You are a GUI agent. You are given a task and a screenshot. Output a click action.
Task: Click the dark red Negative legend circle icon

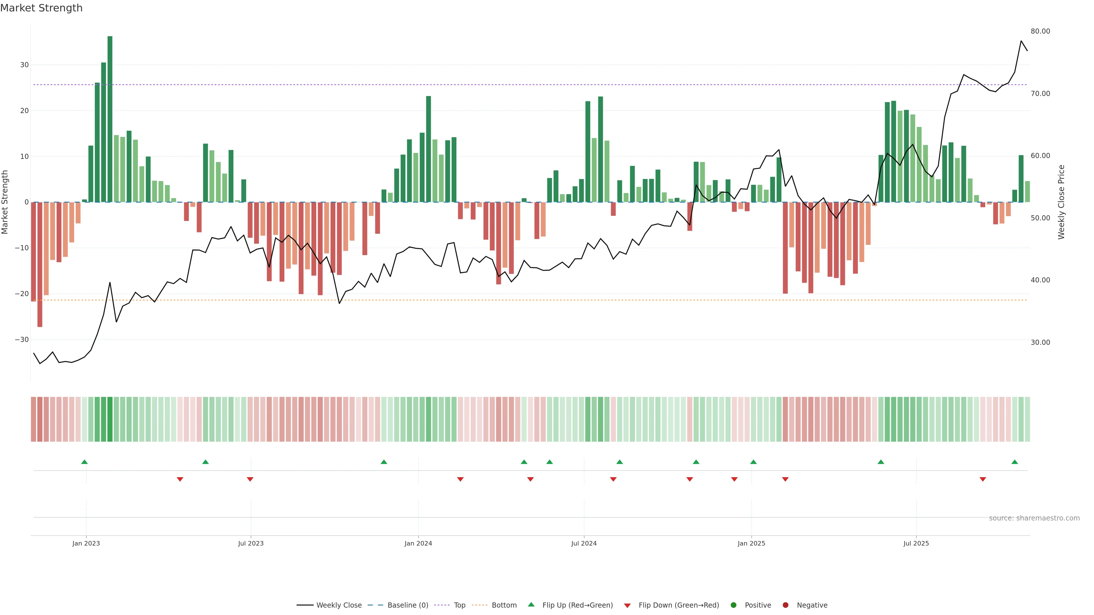coord(785,605)
